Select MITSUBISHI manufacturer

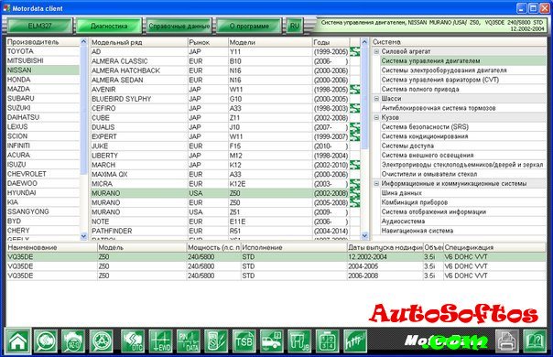43,60
